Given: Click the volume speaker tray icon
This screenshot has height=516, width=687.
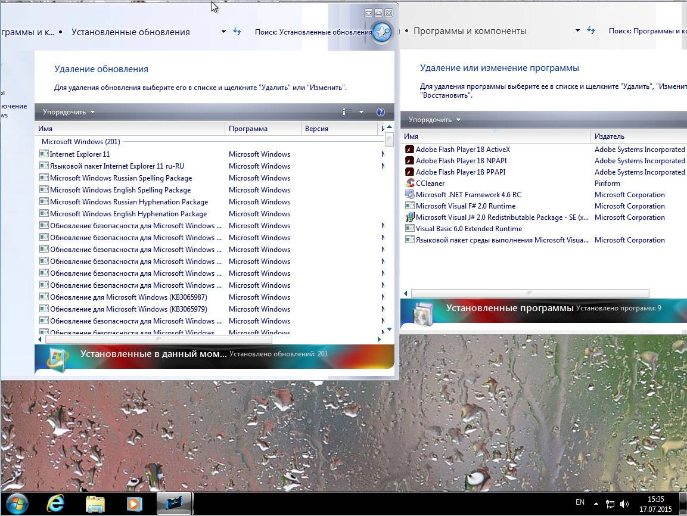Looking at the screenshot, I should click(x=624, y=504).
